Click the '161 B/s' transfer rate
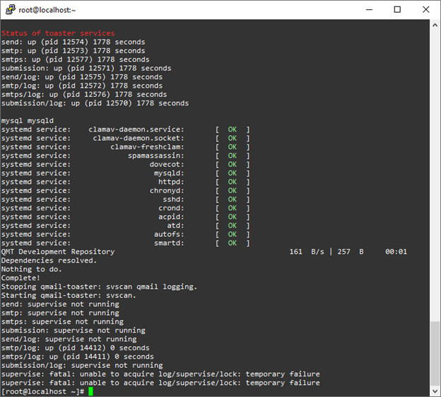 [x=307, y=252]
